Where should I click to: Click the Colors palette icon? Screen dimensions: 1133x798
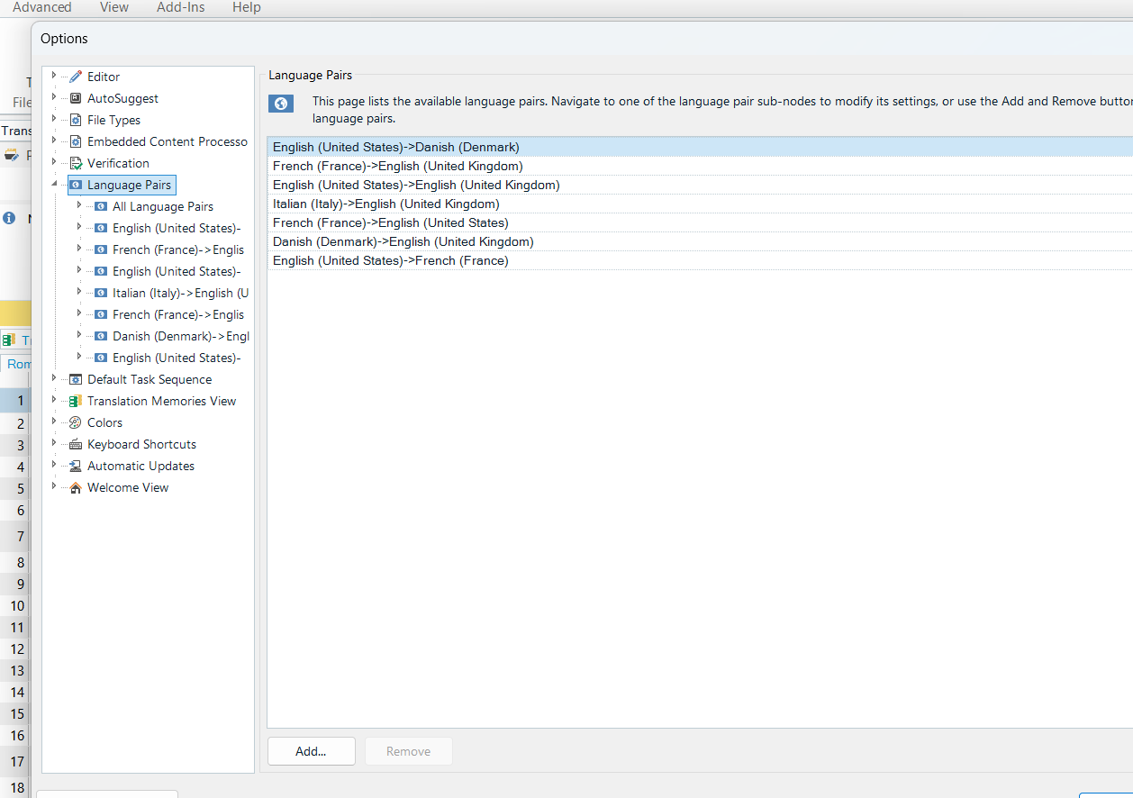[76, 422]
